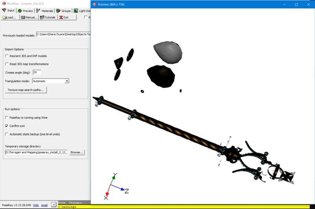
Task: Enable Reorient 3DS and DXF models
Action: 7,56
